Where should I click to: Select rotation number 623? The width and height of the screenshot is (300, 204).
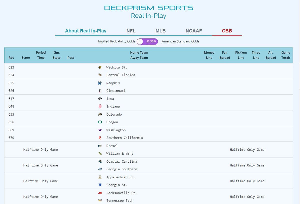click(11, 67)
